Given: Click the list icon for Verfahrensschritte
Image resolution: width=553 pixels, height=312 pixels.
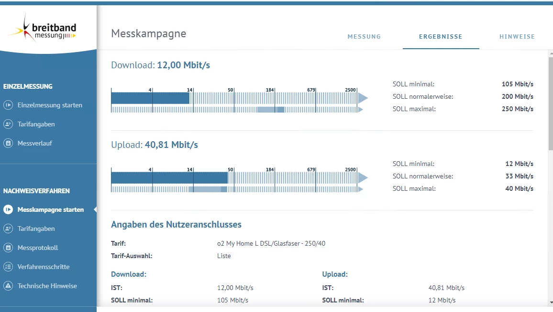Looking at the screenshot, I should (8, 267).
